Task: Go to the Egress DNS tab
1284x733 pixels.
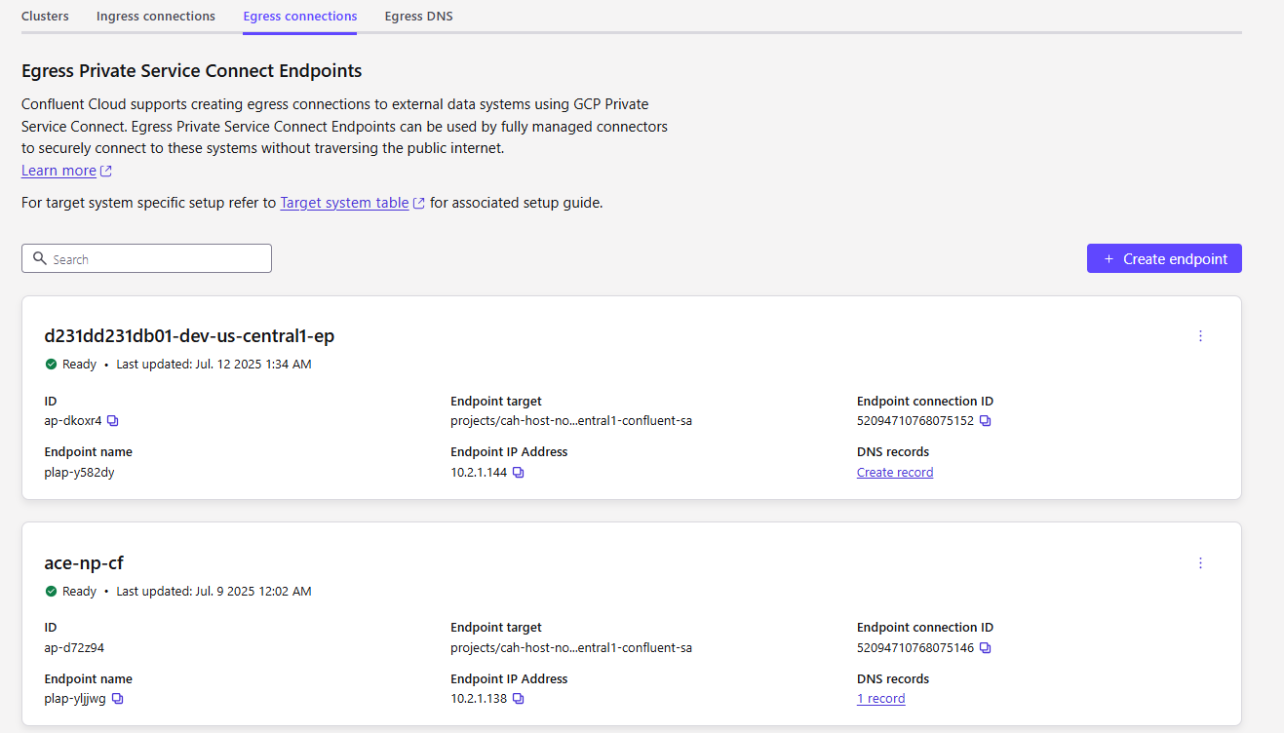Action: click(x=418, y=17)
